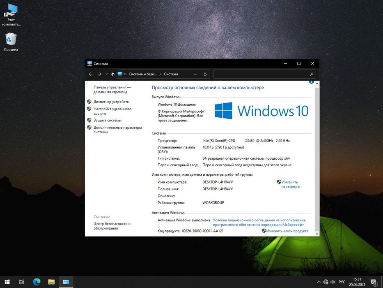
Task: Expand address bar history dropdown
Action: tap(195, 74)
